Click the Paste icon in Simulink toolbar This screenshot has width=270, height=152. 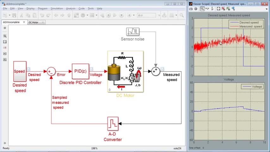(34, 15)
